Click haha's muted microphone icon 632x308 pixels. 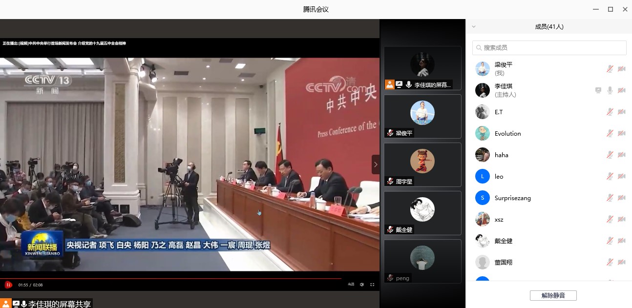point(610,155)
